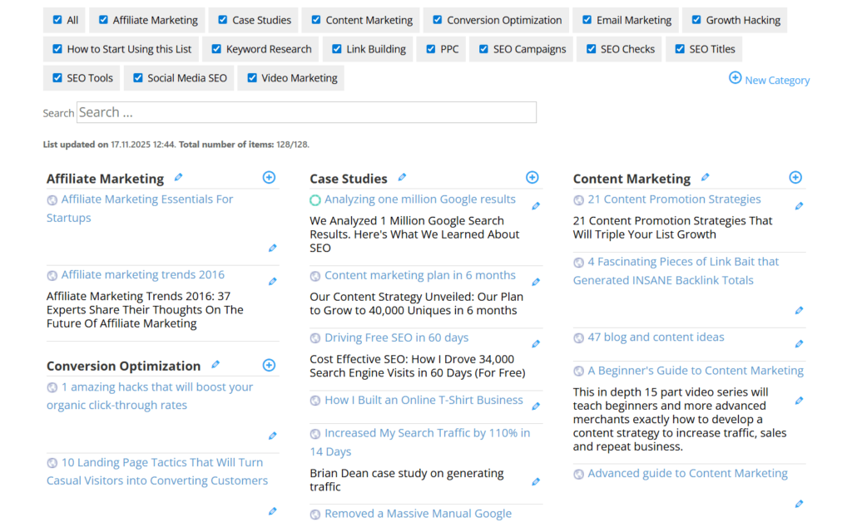Screen dimensions: 852x522
Task: Open the 47 blog and content ideas link
Action: pos(654,337)
